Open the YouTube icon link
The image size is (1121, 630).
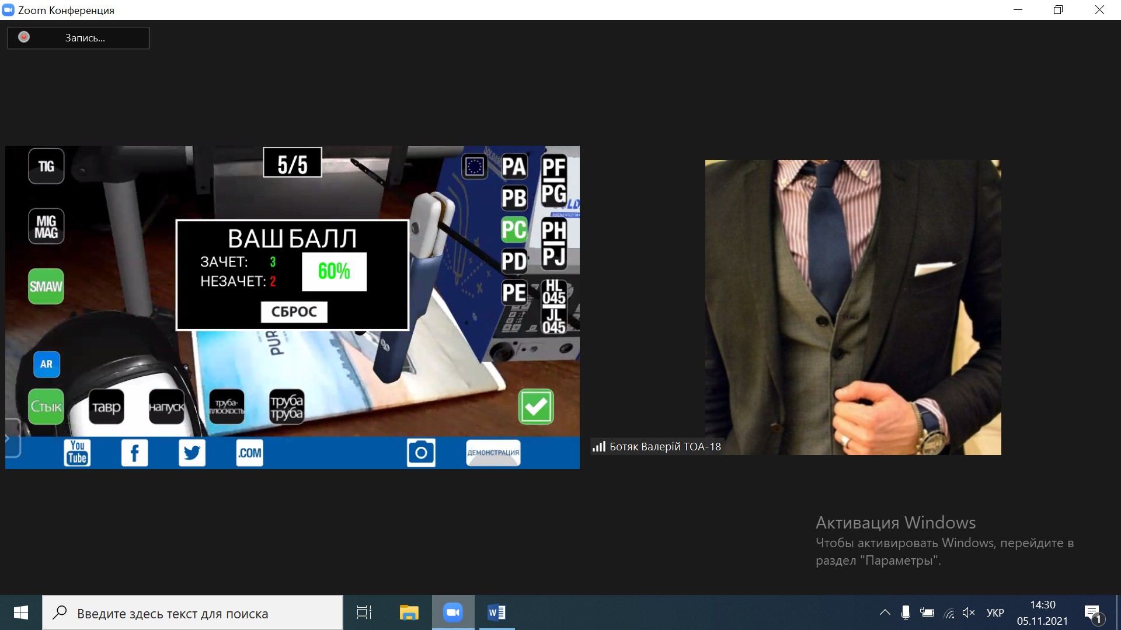click(x=77, y=453)
